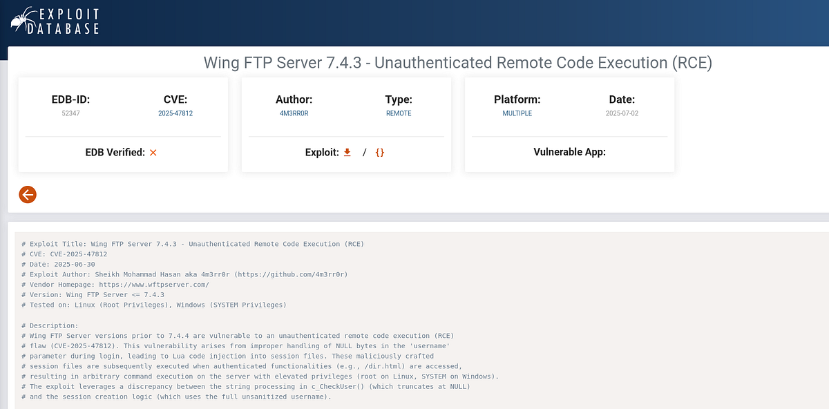This screenshot has height=409, width=829.
Task: Download the exploit via download arrow icon
Action: tap(347, 152)
